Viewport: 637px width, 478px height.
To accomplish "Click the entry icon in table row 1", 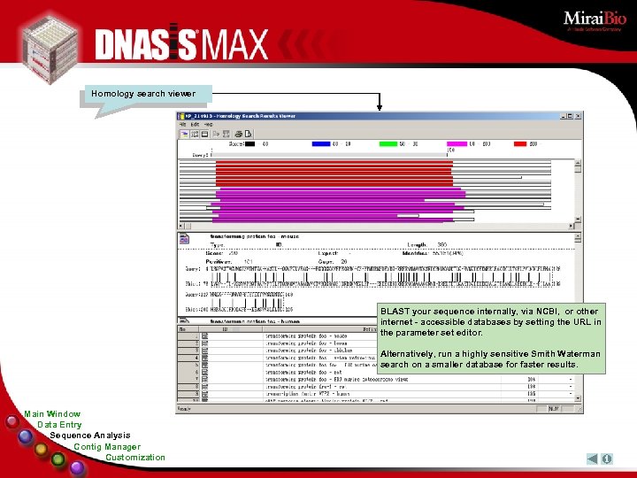I will click(204, 336).
